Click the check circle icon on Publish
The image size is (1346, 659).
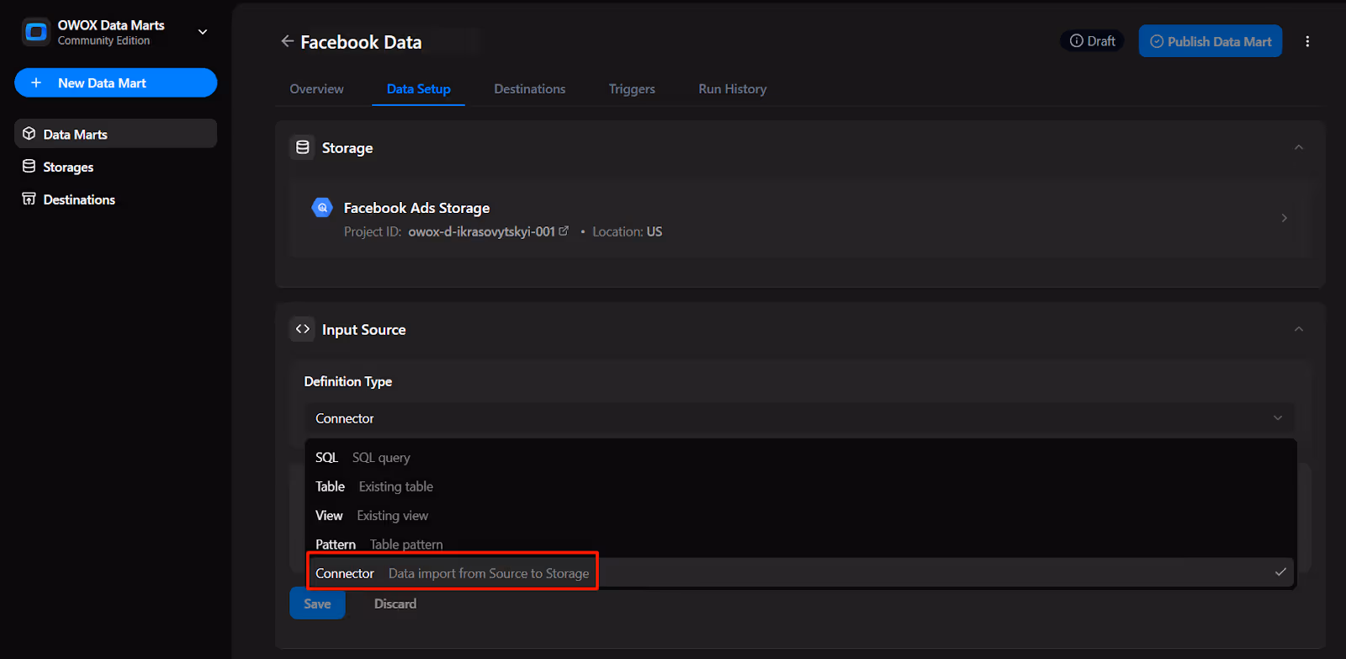click(x=1157, y=41)
